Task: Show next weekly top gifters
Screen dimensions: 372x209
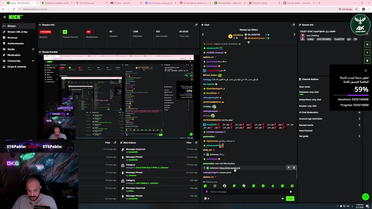Action: click(x=294, y=35)
